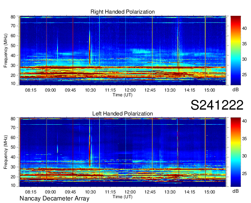Click the 40 dB mark on Left Handed colorbar
The height and width of the screenshot is (203, 251).
[x=244, y=121]
